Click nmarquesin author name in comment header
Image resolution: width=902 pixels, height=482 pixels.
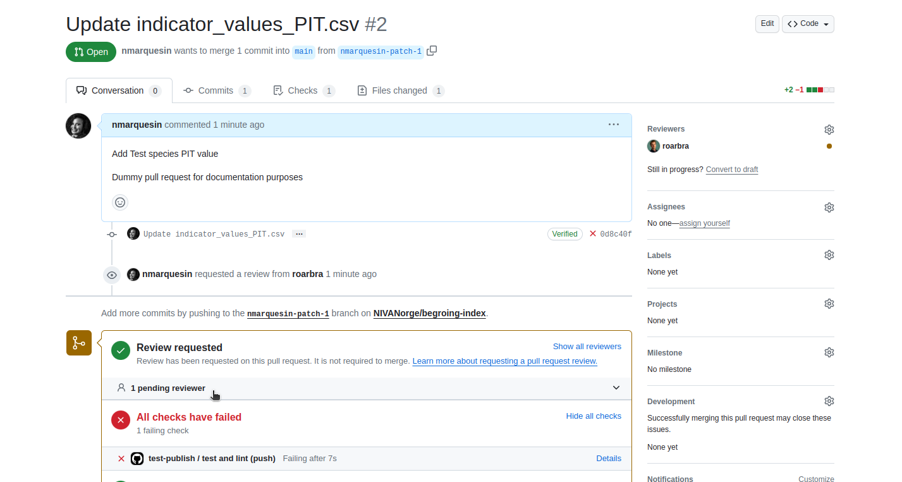tap(137, 125)
